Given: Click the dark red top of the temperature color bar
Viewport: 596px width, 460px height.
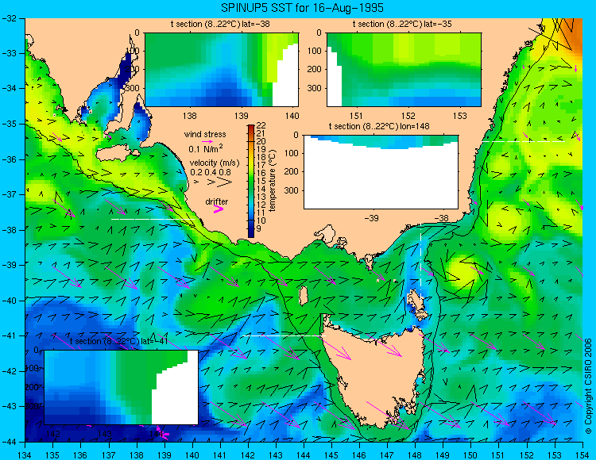Looking at the screenshot, I should point(251,127).
